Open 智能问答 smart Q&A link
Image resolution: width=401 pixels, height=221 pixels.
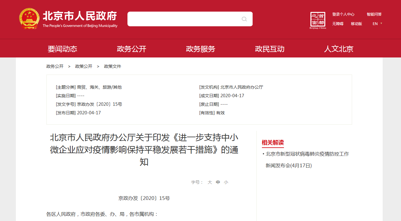click(x=374, y=14)
